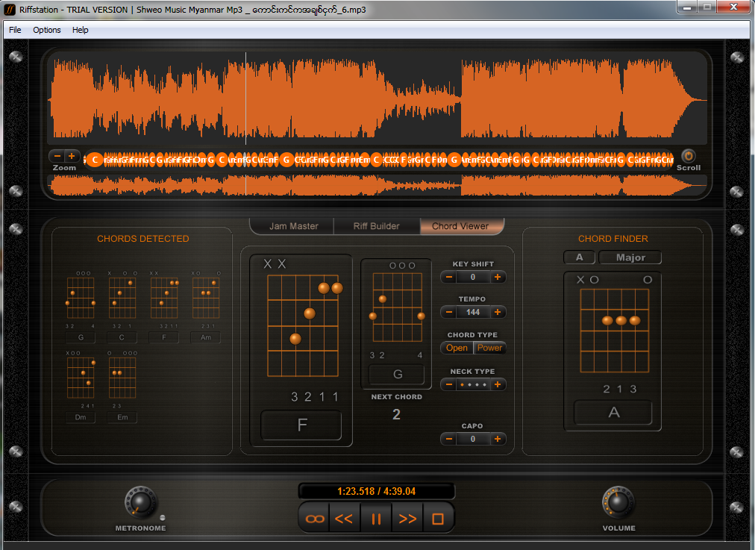Viewport: 755px width, 550px height.
Task: Select G chord diagram in Chords Detected
Action: 81,298
